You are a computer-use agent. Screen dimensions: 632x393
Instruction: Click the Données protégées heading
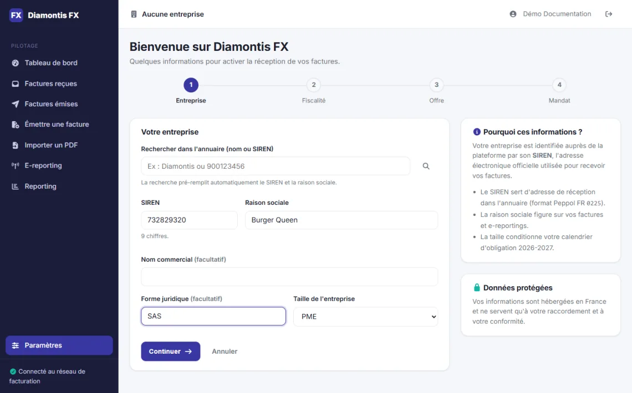click(518, 288)
